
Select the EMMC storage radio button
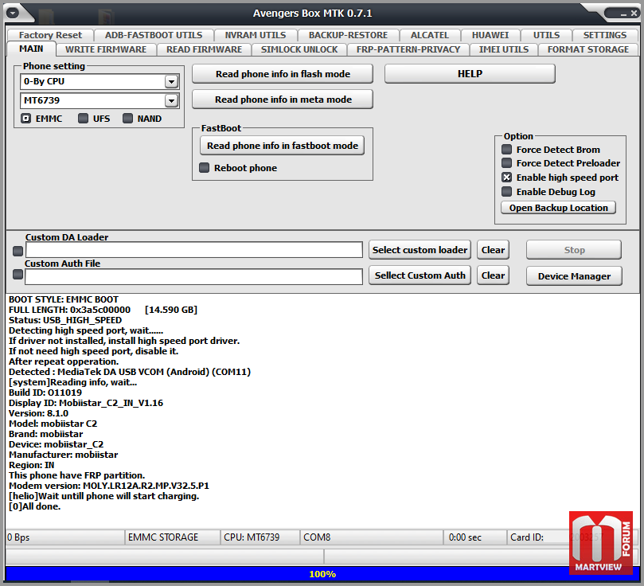coord(26,119)
